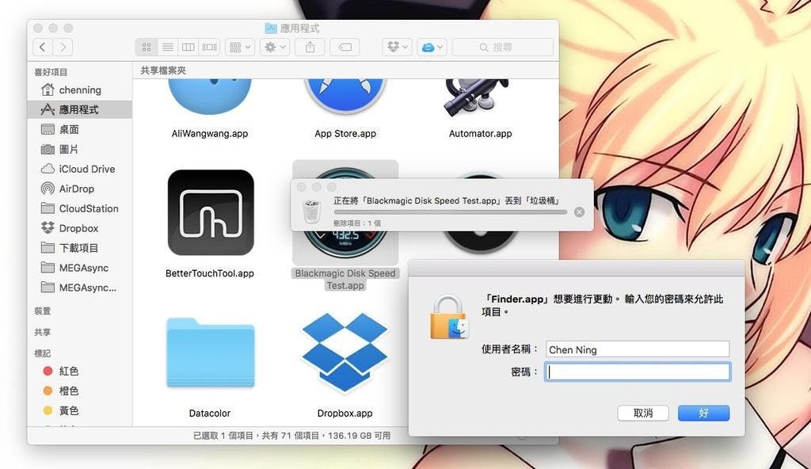This screenshot has height=469, width=811.
Task: Open 圖片 in the sidebar
Action: [80, 149]
